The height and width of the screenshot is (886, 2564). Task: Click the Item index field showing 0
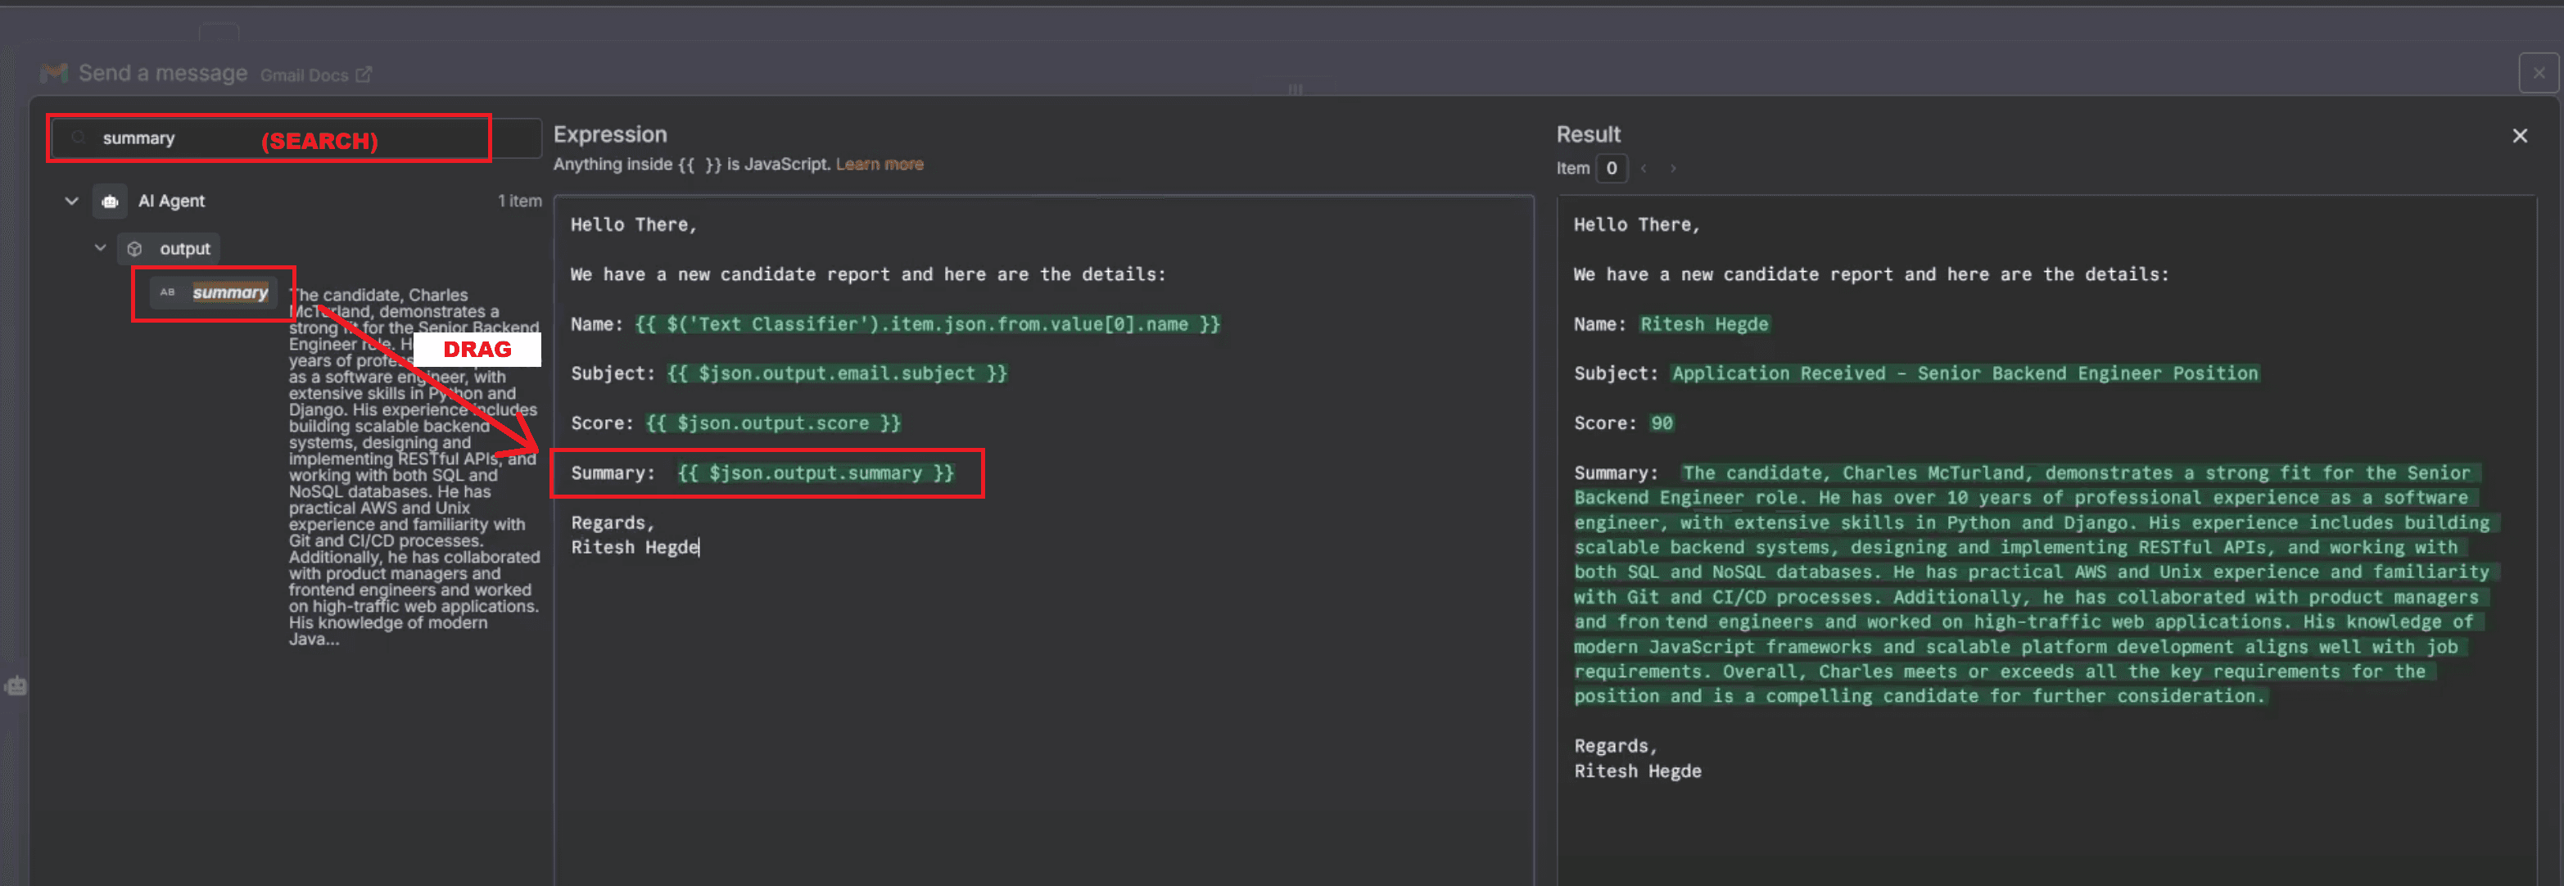[x=1612, y=168]
